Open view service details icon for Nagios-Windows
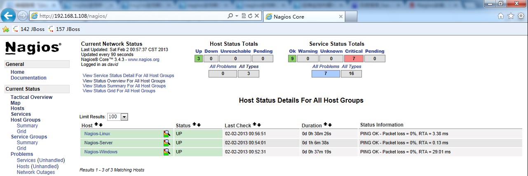528x176 pixels. point(167,152)
